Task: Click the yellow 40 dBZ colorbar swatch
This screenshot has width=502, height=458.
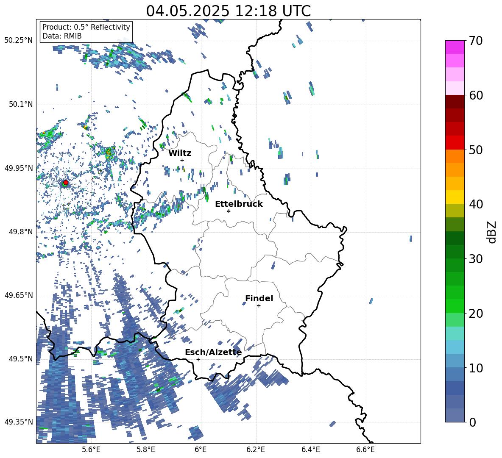Action: pyautogui.click(x=455, y=197)
